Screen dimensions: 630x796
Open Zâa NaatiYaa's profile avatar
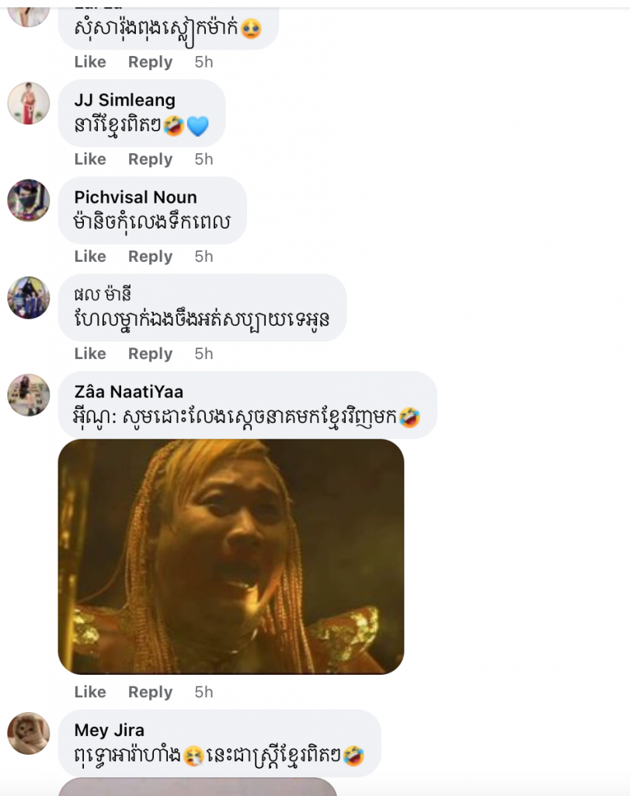click(29, 395)
